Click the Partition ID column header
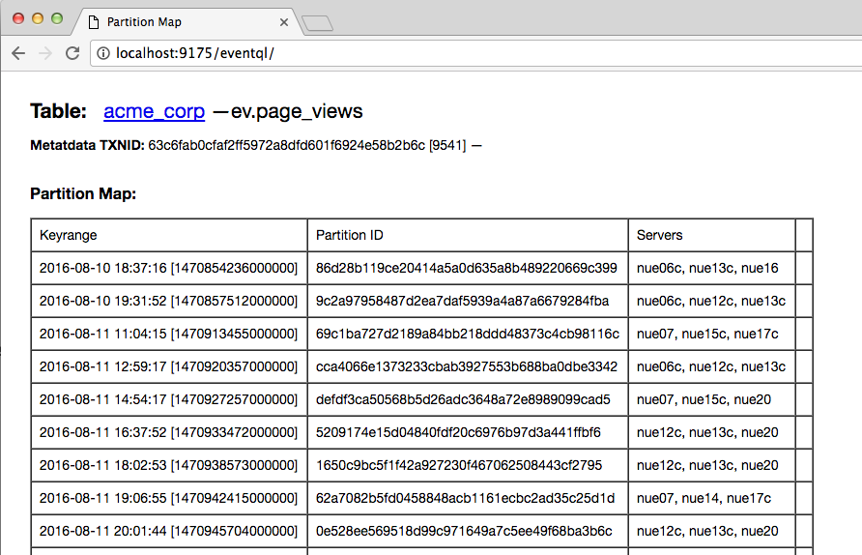The width and height of the screenshot is (862, 555). (x=468, y=235)
